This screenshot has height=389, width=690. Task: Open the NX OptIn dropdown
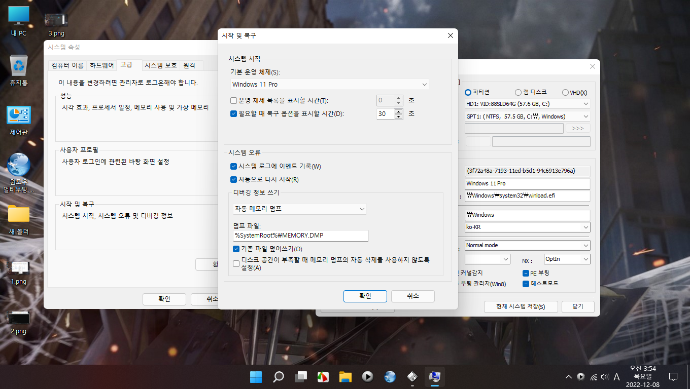click(567, 259)
